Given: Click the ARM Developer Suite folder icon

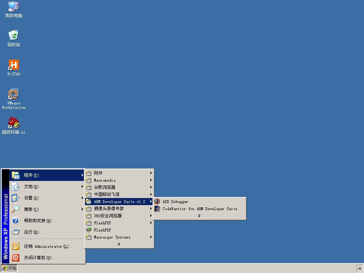Looking at the screenshot, I should click(x=89, y=202).
